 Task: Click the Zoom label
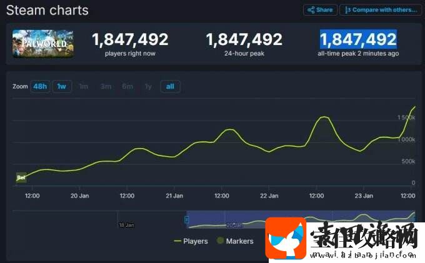[x=20, y=87]
